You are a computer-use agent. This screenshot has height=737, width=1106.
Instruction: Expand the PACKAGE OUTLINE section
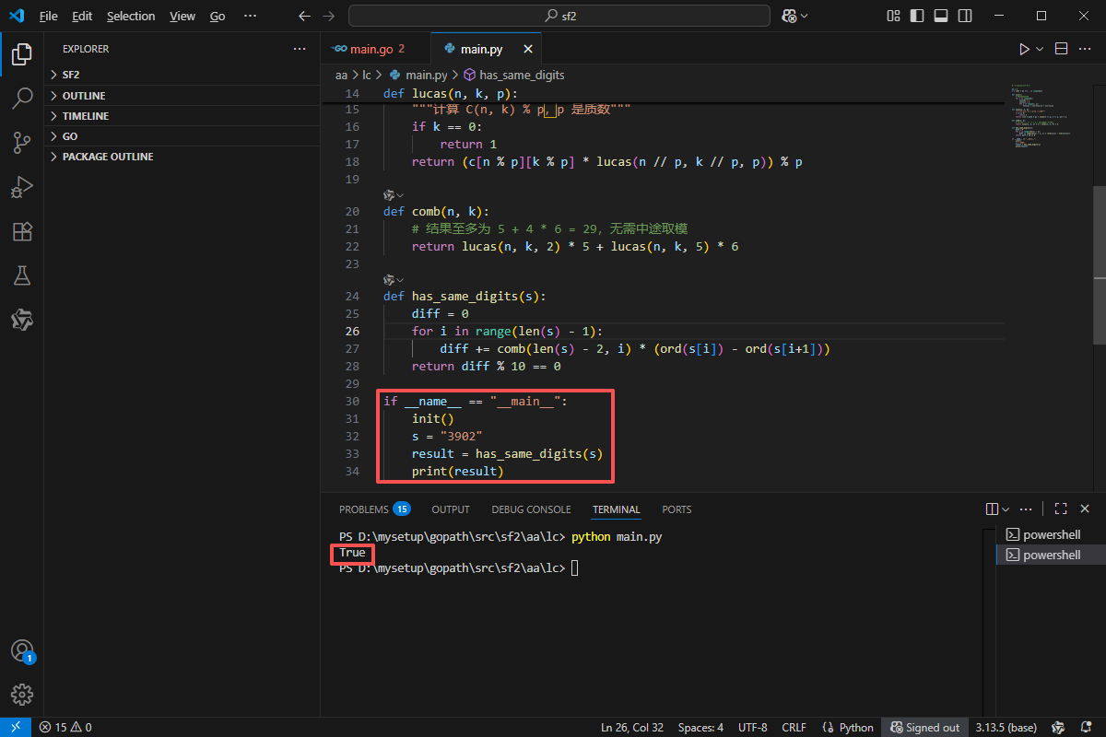(182, 157)
